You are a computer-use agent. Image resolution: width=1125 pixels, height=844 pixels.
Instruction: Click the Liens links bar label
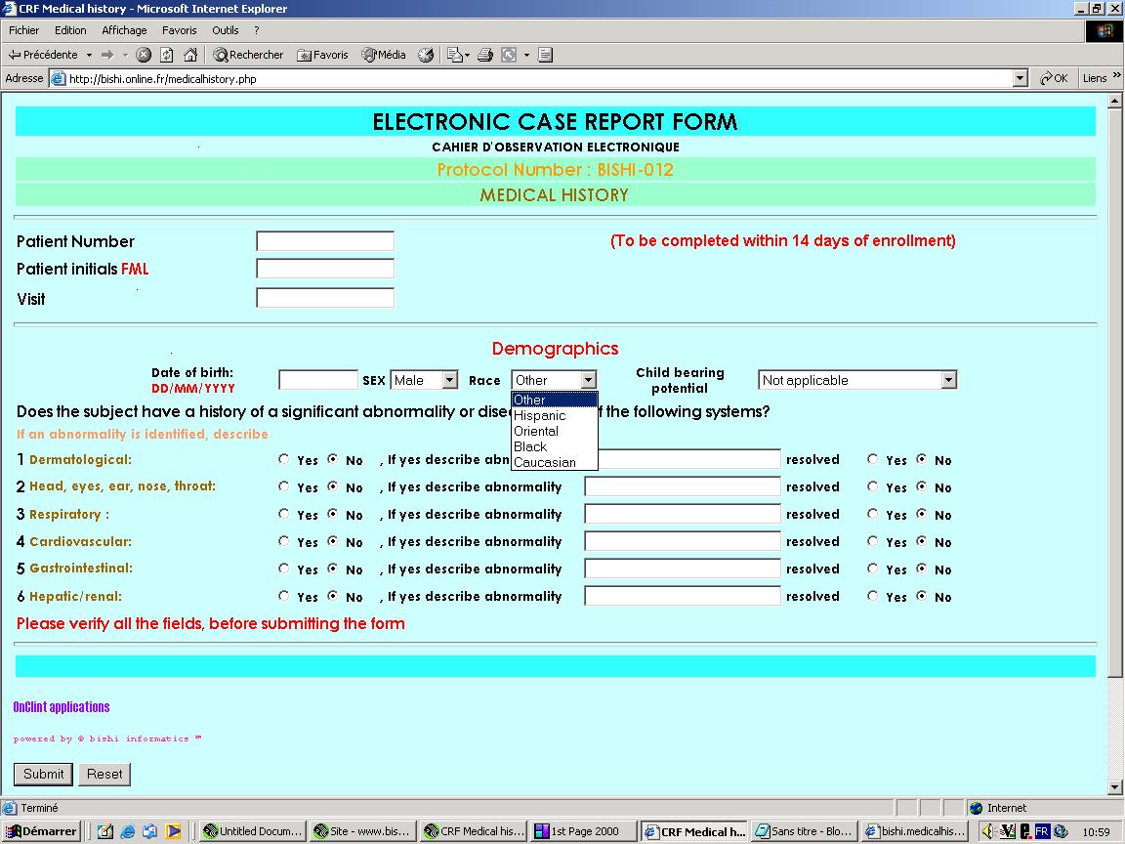click(1094, 78)
